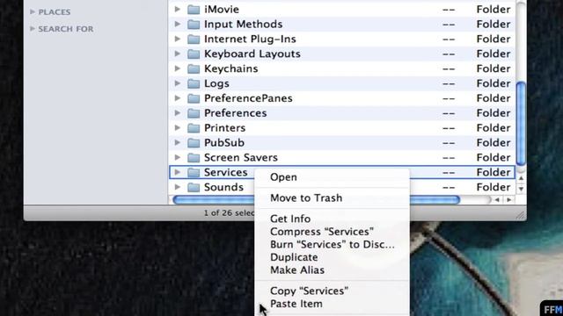Select the Sounds folder name

click(x=223, y=187)
